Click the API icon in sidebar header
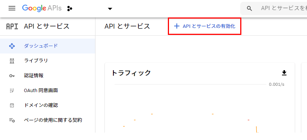Viewport: 307px width, 140px height. (x=12, y=26)
